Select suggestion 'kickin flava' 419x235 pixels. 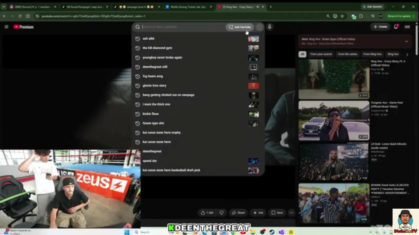click(x=198, y=114)
